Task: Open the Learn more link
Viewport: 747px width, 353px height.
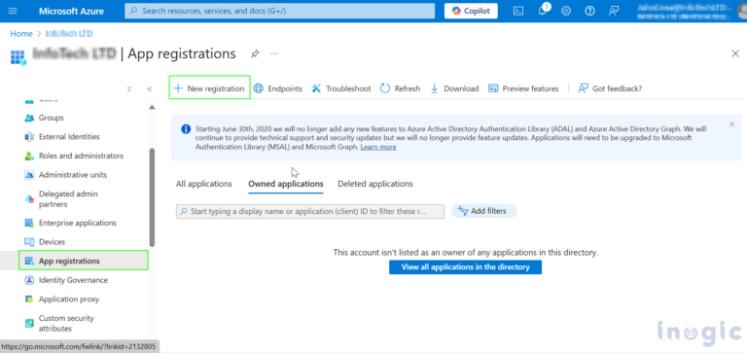Action: click(x=378, y=147)
